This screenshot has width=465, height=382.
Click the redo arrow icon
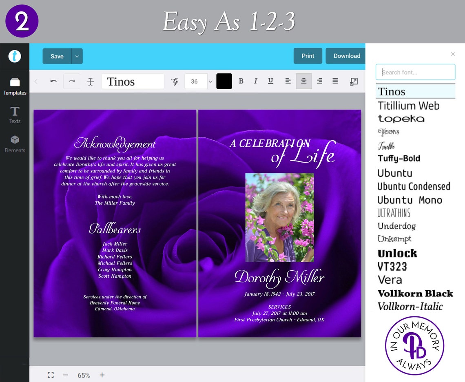72,81
